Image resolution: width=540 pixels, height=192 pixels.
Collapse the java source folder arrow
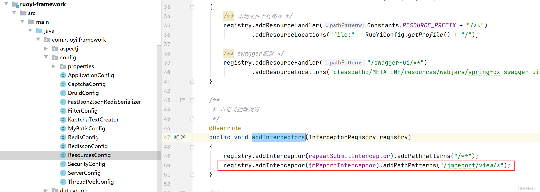point(30,30)
